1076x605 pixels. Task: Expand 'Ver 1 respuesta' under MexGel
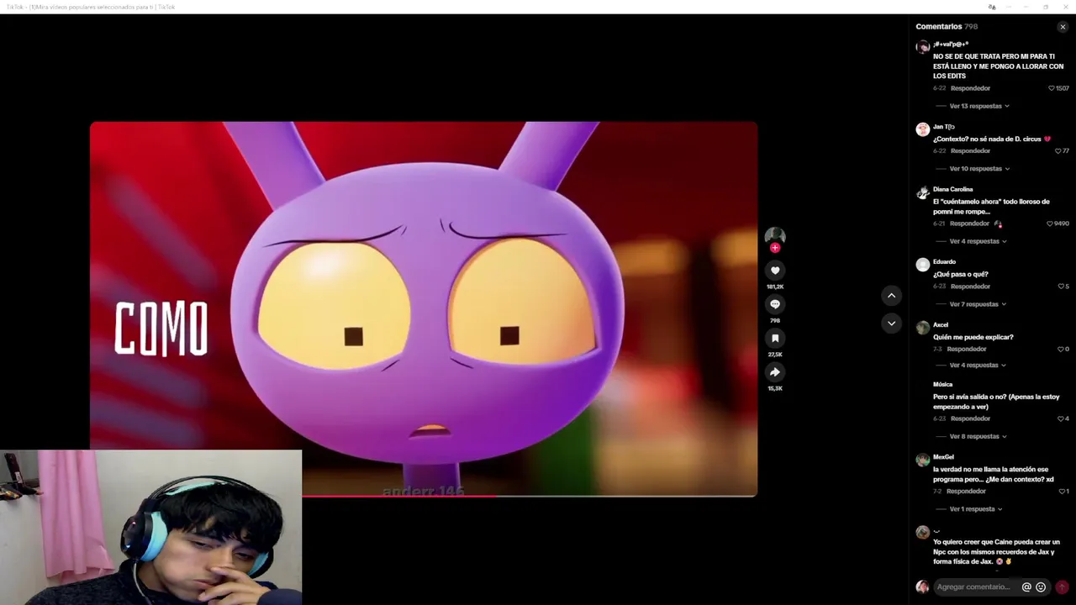(x=976, y=509)
